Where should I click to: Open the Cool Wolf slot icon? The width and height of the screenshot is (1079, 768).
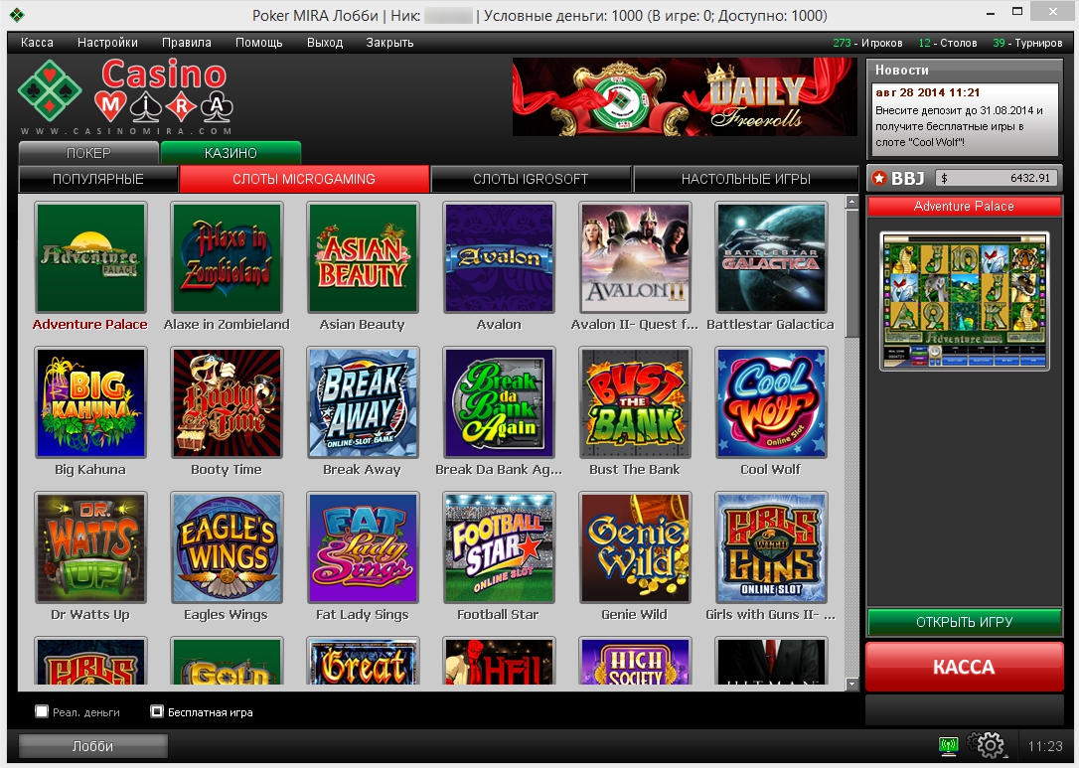click(x=771, y=402)
